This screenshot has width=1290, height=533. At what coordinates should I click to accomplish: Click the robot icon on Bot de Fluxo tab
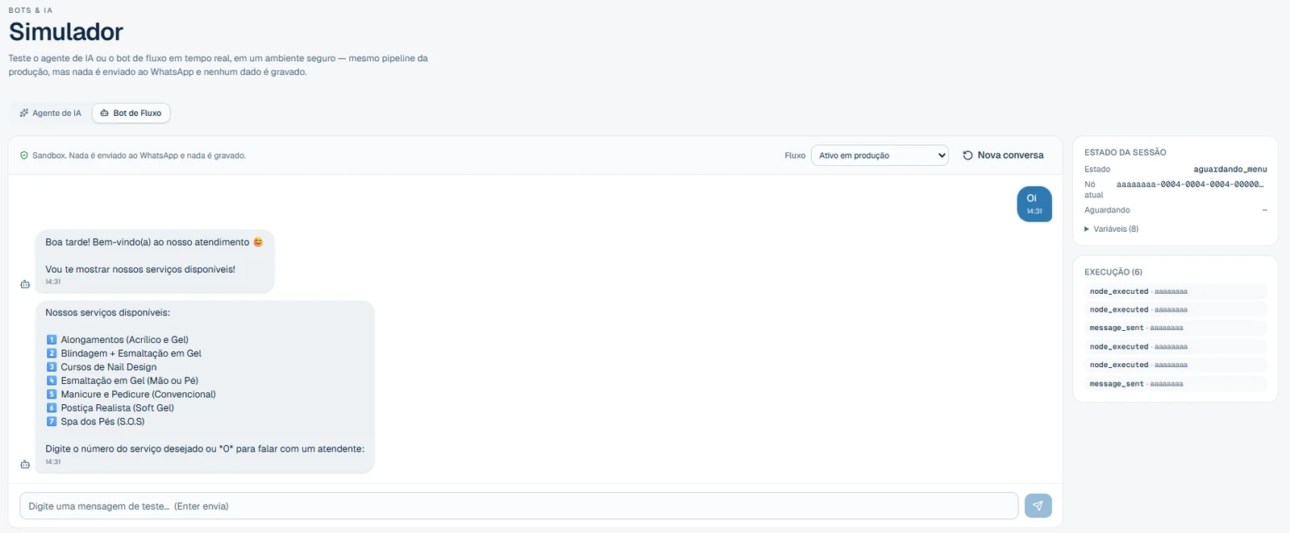pyautogui.click(x=104, y=114)
